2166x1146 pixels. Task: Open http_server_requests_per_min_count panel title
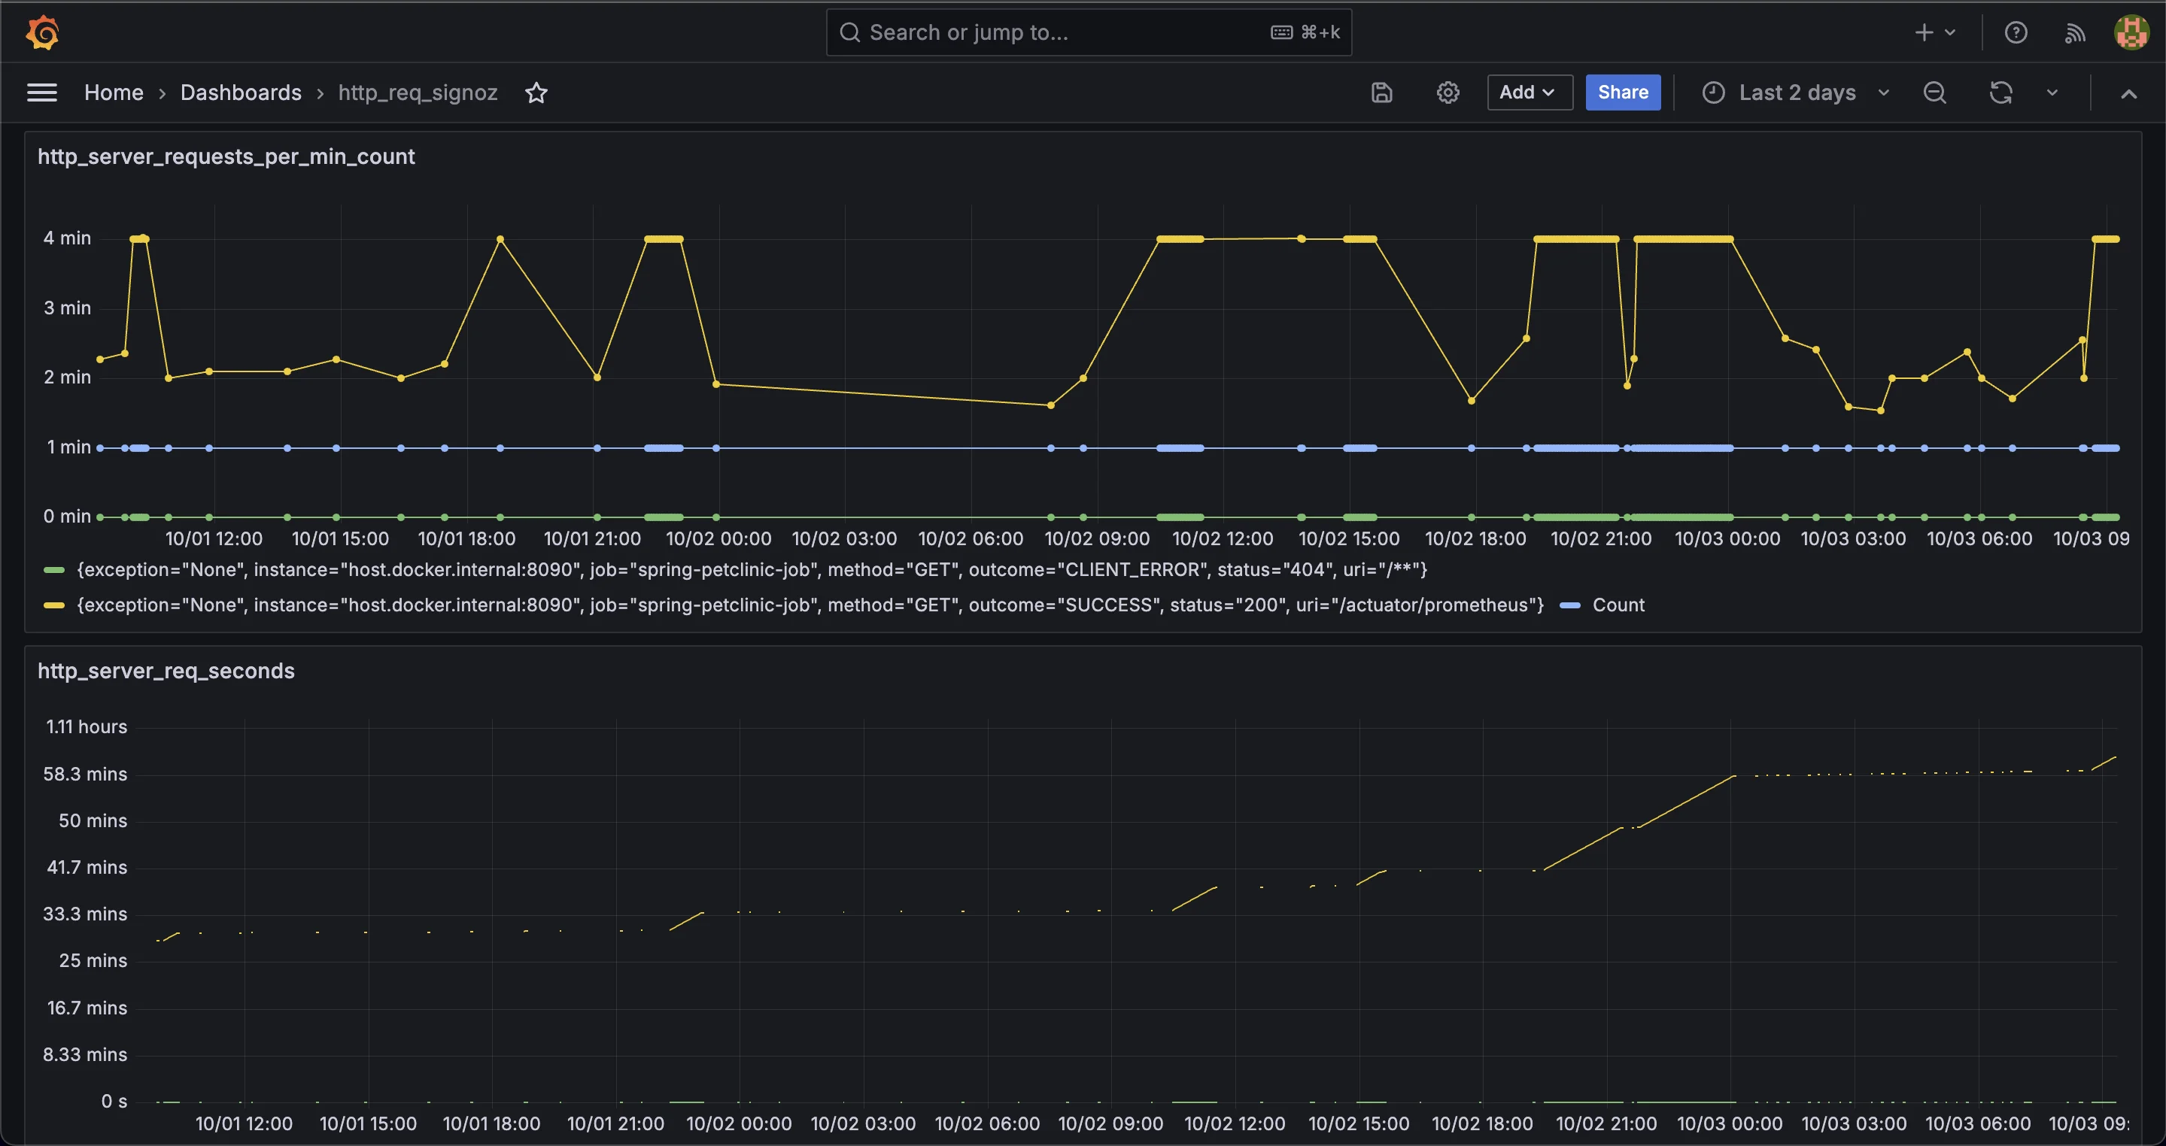226,156
